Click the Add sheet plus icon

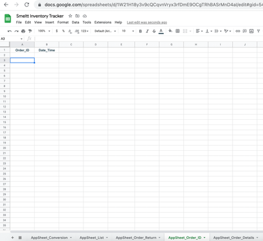[12, 238]
